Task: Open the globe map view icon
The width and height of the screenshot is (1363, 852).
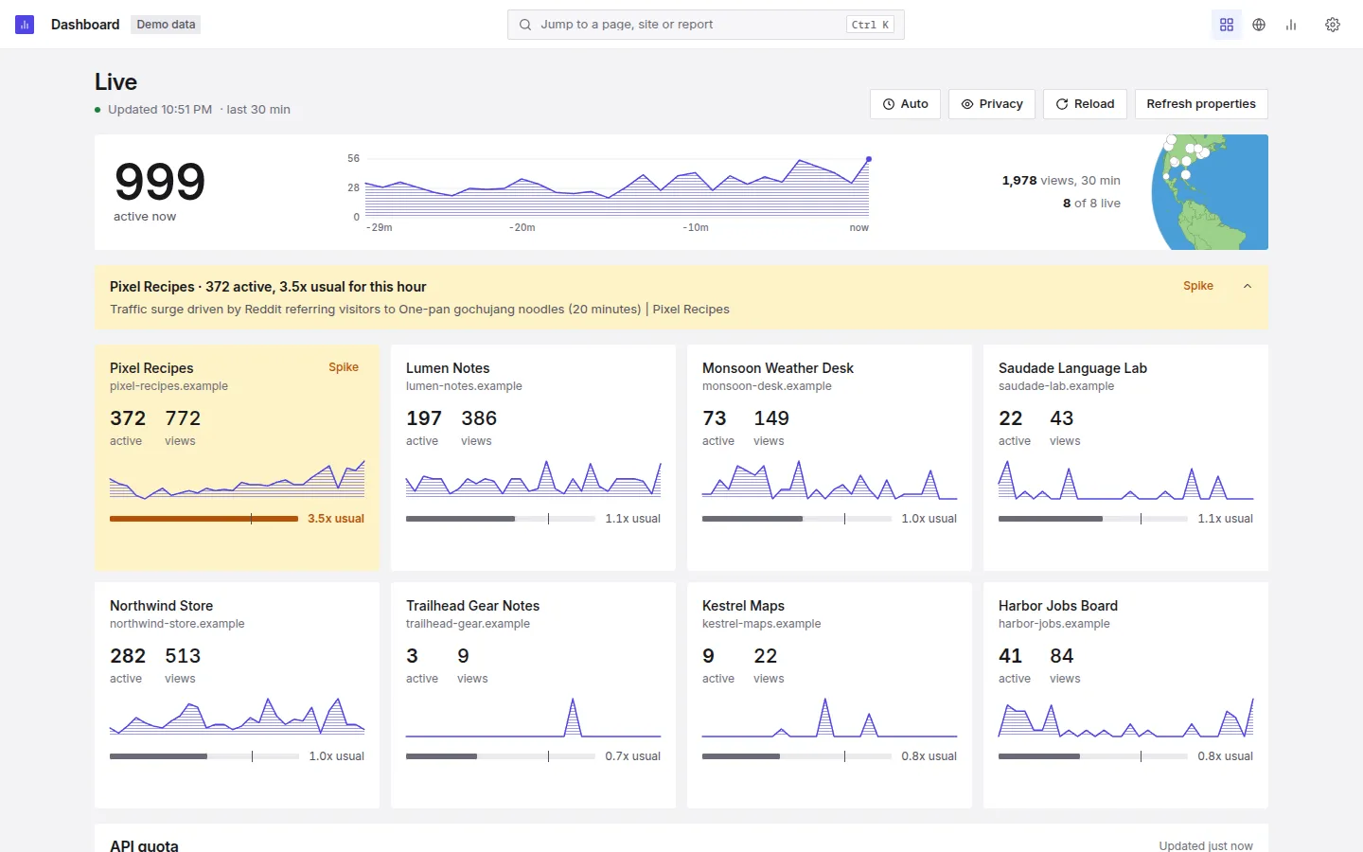Action: point(1259,25)
